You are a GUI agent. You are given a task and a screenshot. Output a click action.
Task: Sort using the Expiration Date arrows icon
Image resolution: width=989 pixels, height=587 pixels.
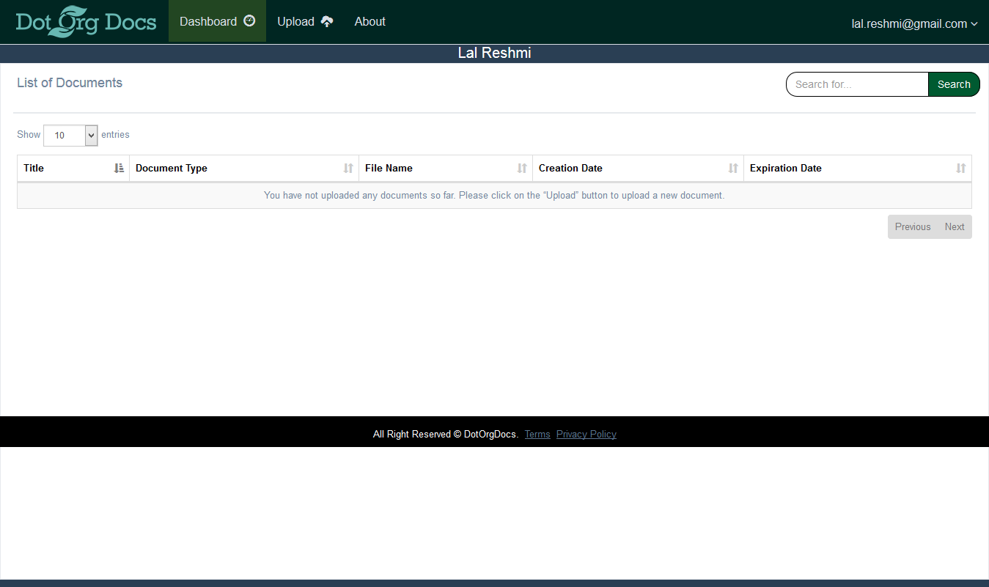961,169
